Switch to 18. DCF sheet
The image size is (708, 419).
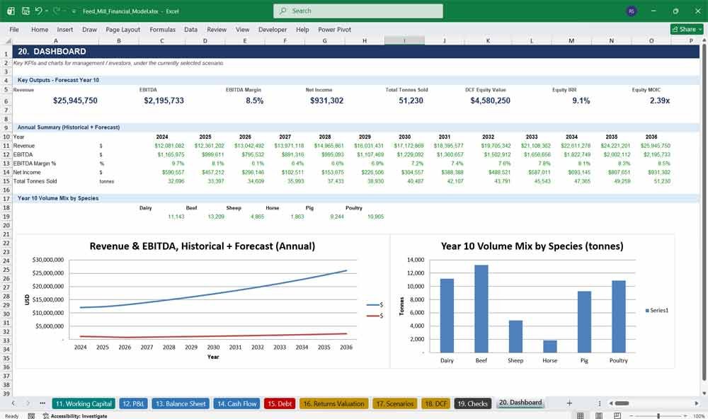pos(435,403)
